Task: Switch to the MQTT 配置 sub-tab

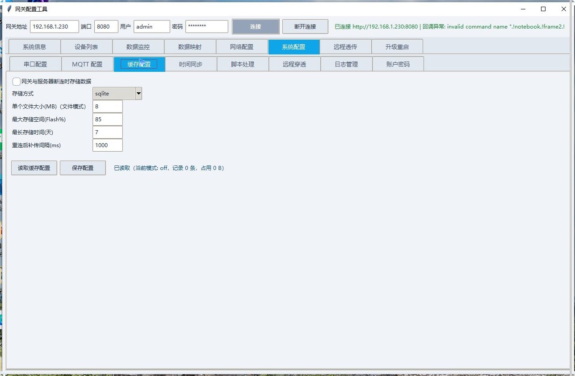Action: [x=87, y=64]
